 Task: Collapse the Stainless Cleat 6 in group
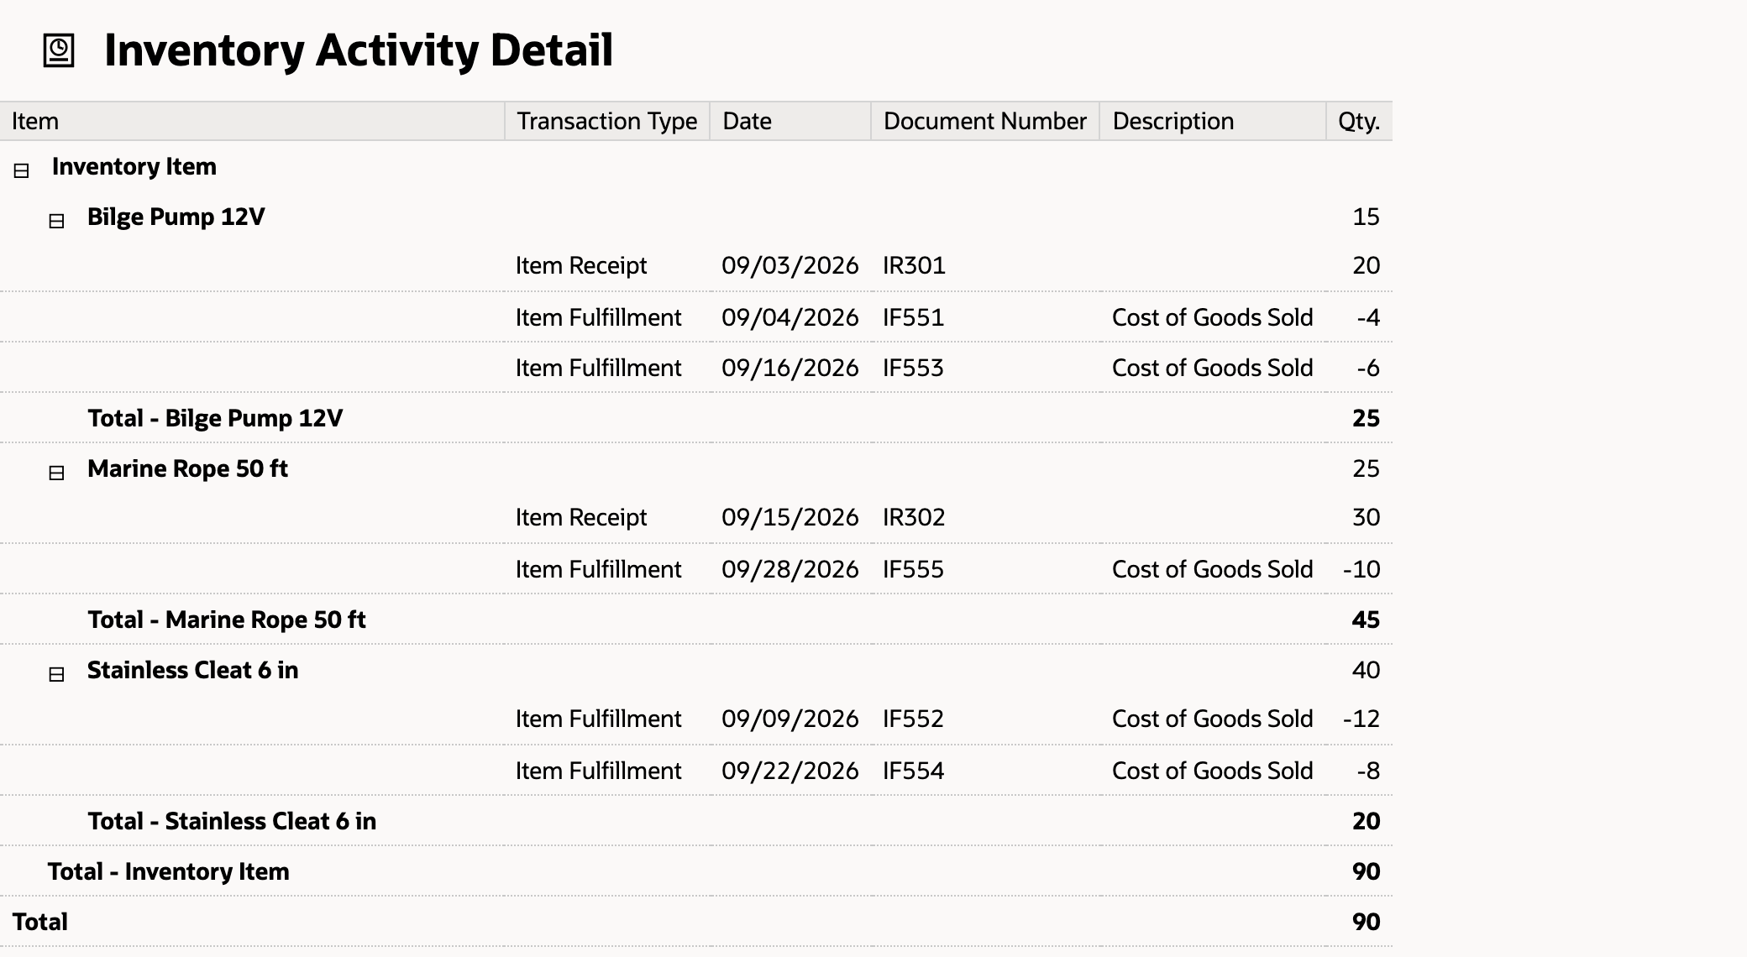[56, 674]
